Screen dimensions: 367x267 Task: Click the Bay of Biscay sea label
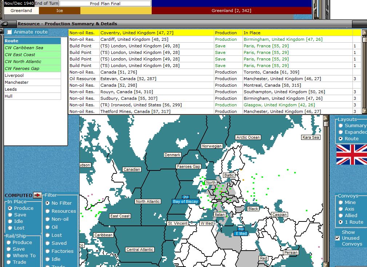pyautogui.click(x=186, y=201)
